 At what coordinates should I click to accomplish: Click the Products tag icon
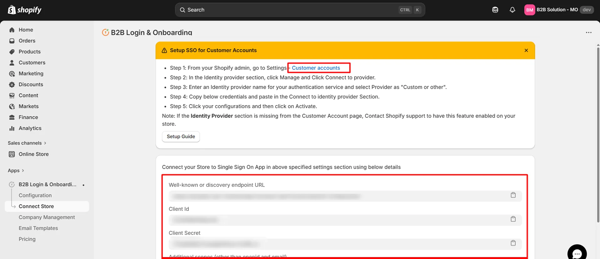point(12,52)
